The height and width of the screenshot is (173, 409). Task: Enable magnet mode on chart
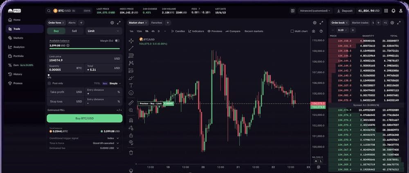point(131,121)
